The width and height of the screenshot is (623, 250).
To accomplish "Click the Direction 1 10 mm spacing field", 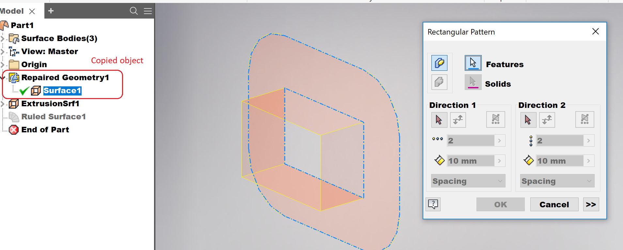I will pos(471,161).
